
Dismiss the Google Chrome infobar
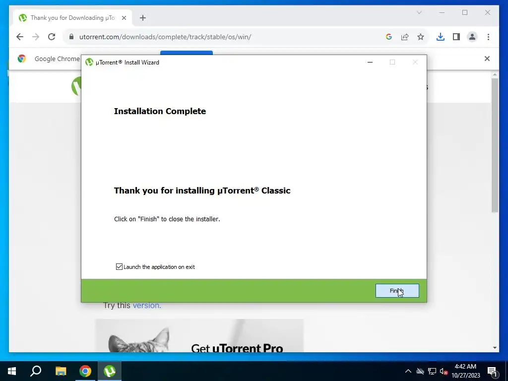click(487, 59)
